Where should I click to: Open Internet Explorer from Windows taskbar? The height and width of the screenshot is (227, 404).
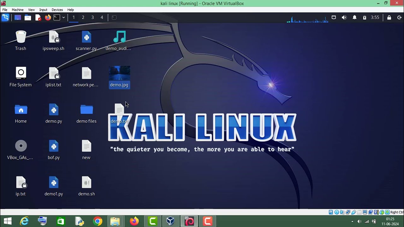tap(24, 221)
